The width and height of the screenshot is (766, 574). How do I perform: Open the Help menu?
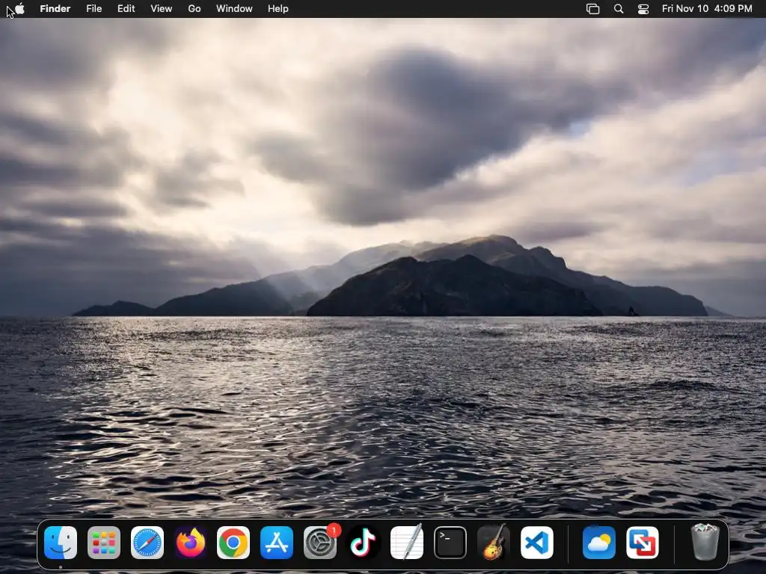[278, 9]
